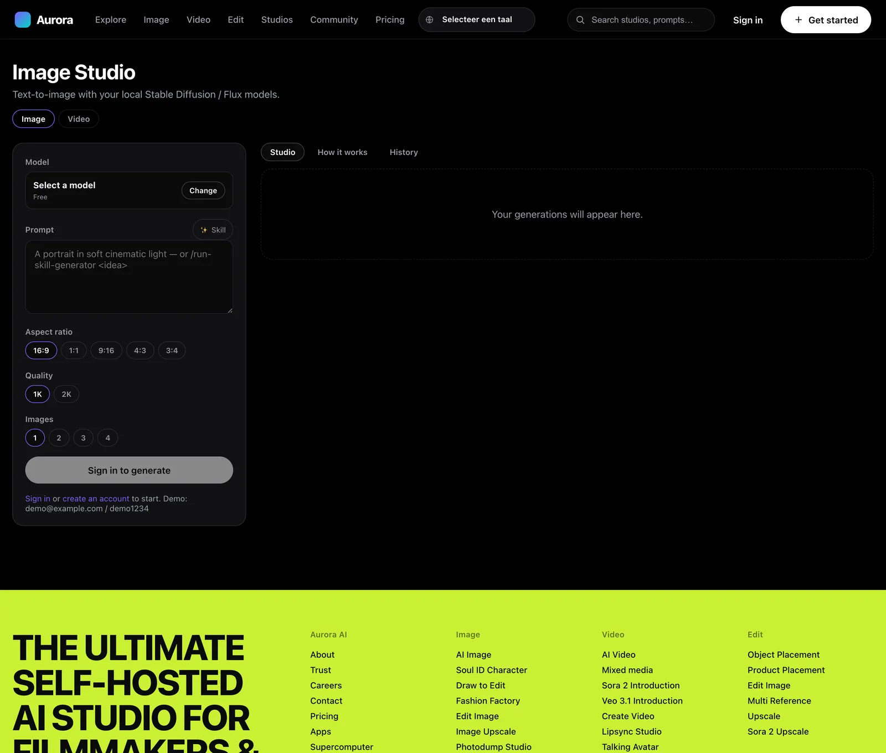Screen dimensions: 886x753
Task: Click the search magnifier icon
Action: (580, 20)
